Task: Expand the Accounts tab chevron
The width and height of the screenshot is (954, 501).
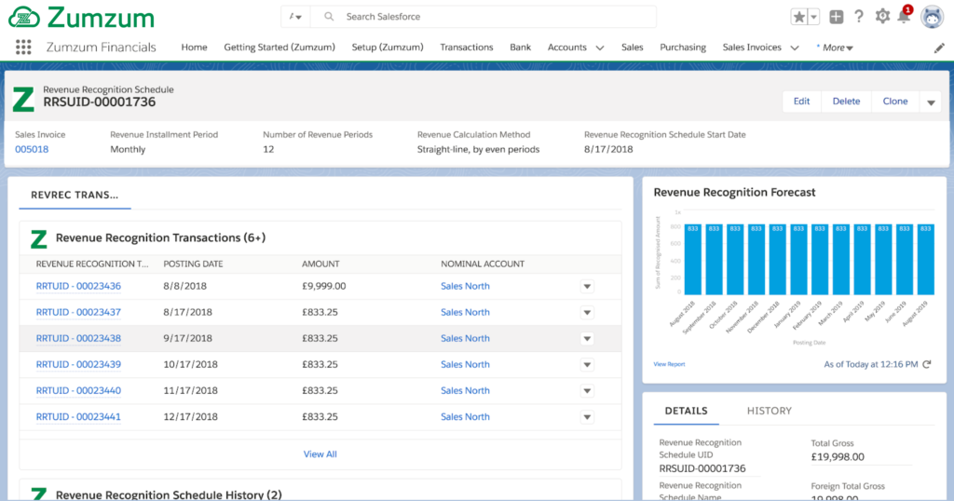Action: click(600, 48)
